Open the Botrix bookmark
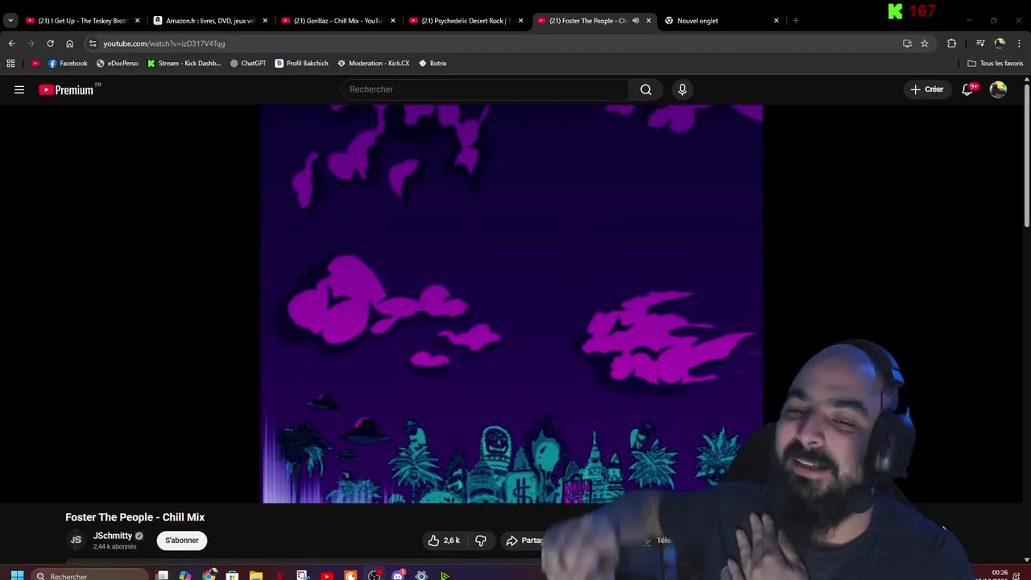 tap(433, 63)
